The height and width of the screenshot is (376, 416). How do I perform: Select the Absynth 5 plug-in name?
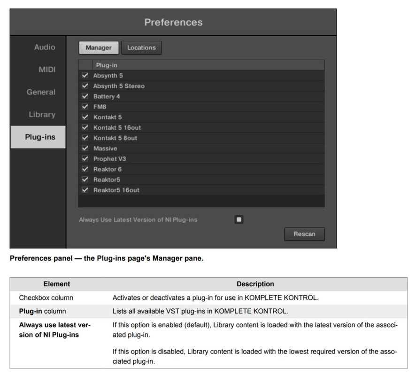108,76
